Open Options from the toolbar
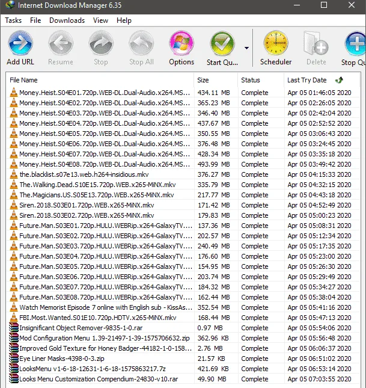This screenshot has height=388, width=366. click(x=181, y=48)
